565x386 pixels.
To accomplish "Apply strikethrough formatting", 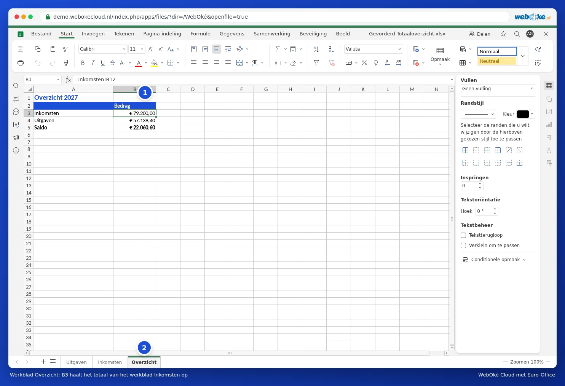I will point(113,63).
